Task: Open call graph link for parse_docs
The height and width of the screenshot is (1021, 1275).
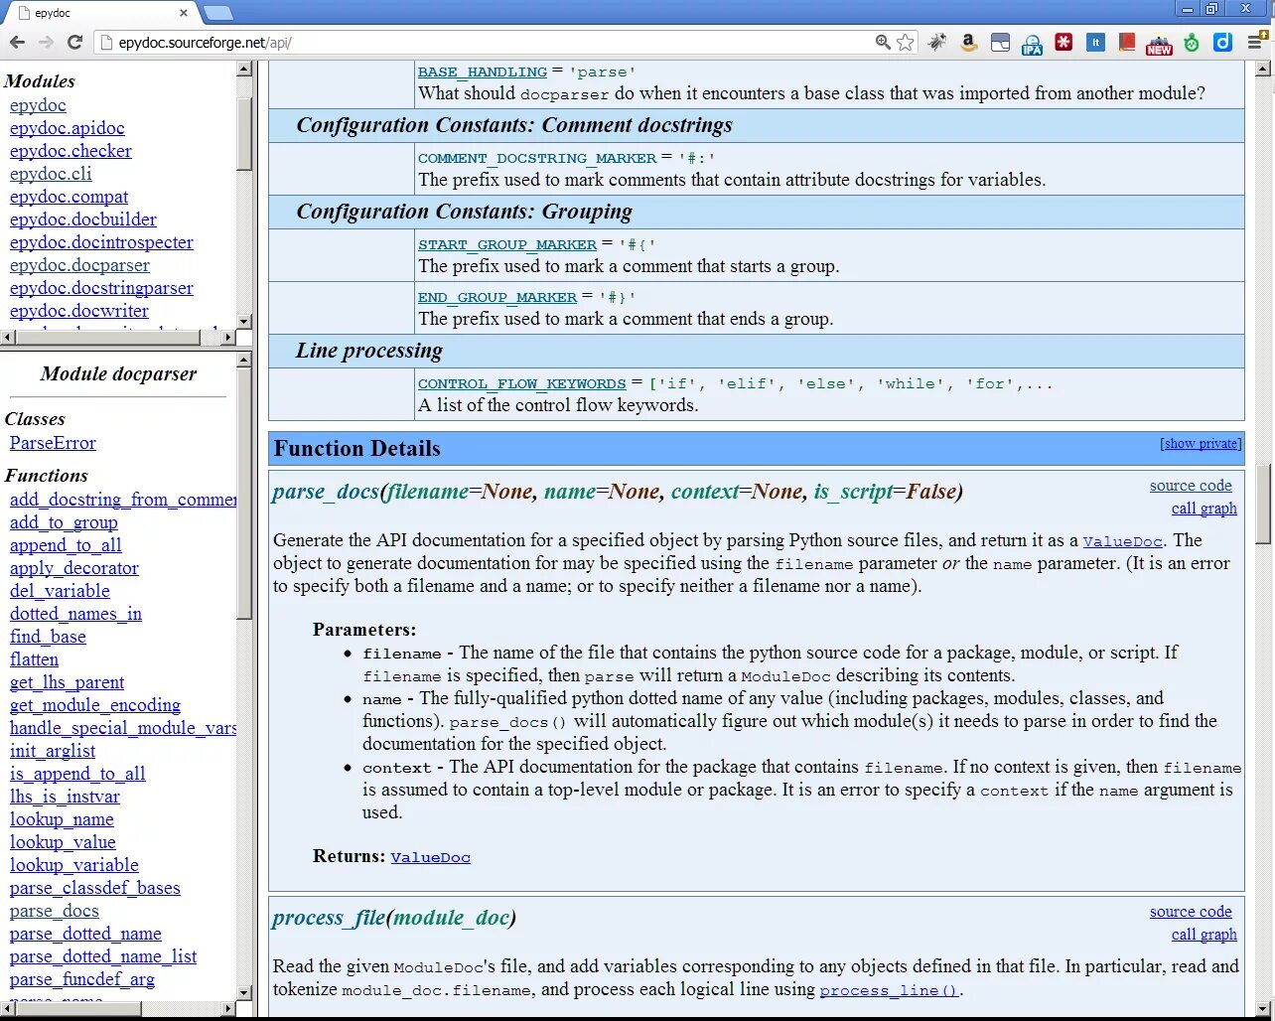Action: tap(1204, 509)
